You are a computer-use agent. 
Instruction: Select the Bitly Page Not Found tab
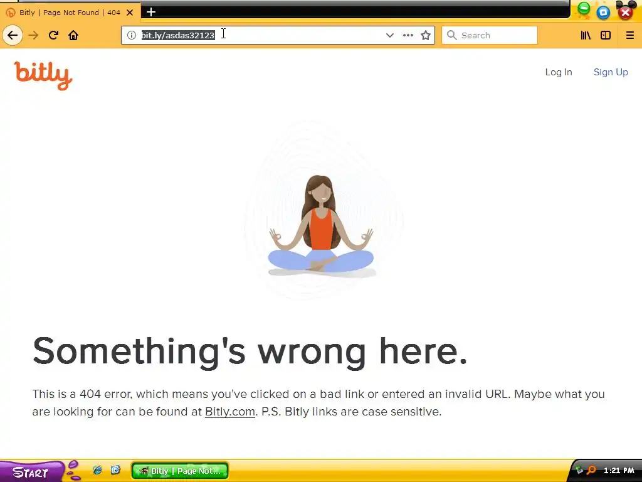tap(70, 13)
